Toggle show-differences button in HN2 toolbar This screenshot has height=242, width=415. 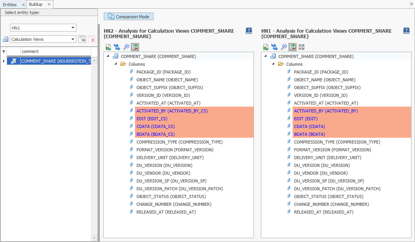135,47
